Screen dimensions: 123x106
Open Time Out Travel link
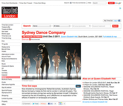click(26, 3)
